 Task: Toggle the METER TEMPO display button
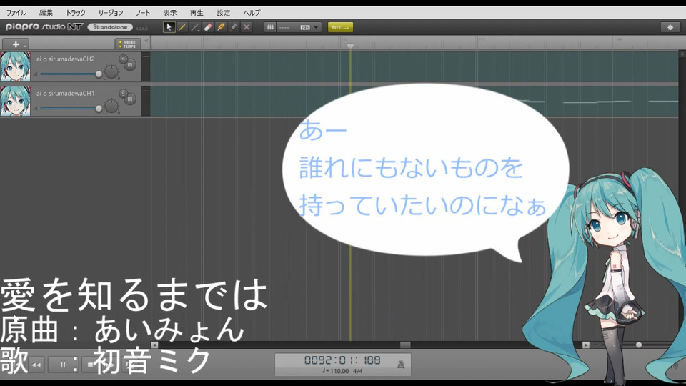click(128, 44)
